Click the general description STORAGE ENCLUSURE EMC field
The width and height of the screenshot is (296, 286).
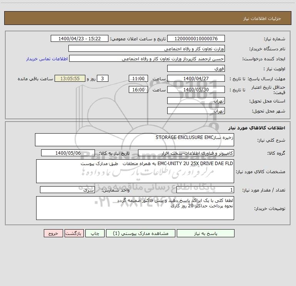pos(135,140)
